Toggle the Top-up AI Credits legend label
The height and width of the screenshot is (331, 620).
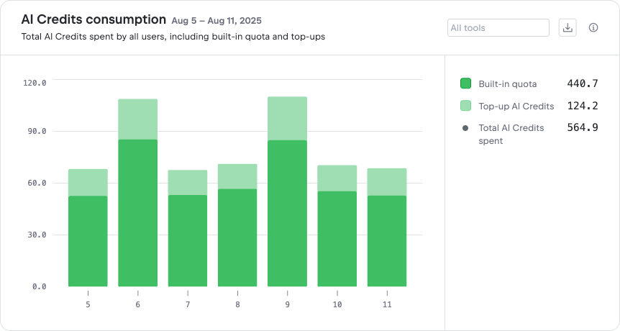pos(516,106)
